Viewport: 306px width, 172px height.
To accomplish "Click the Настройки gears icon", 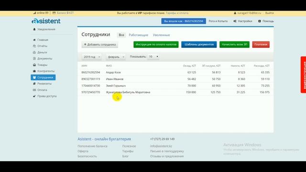I will coord(235,21).
